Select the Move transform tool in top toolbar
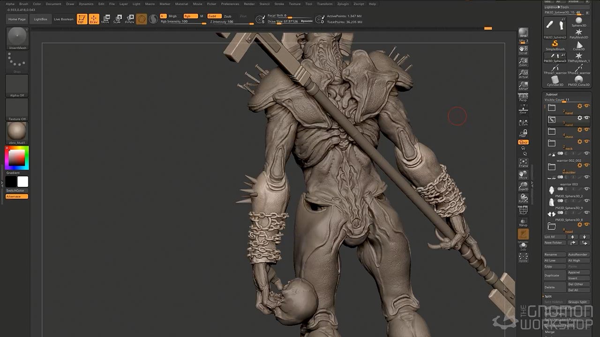The width and height of the screenshot is (600, 337). 105,19
